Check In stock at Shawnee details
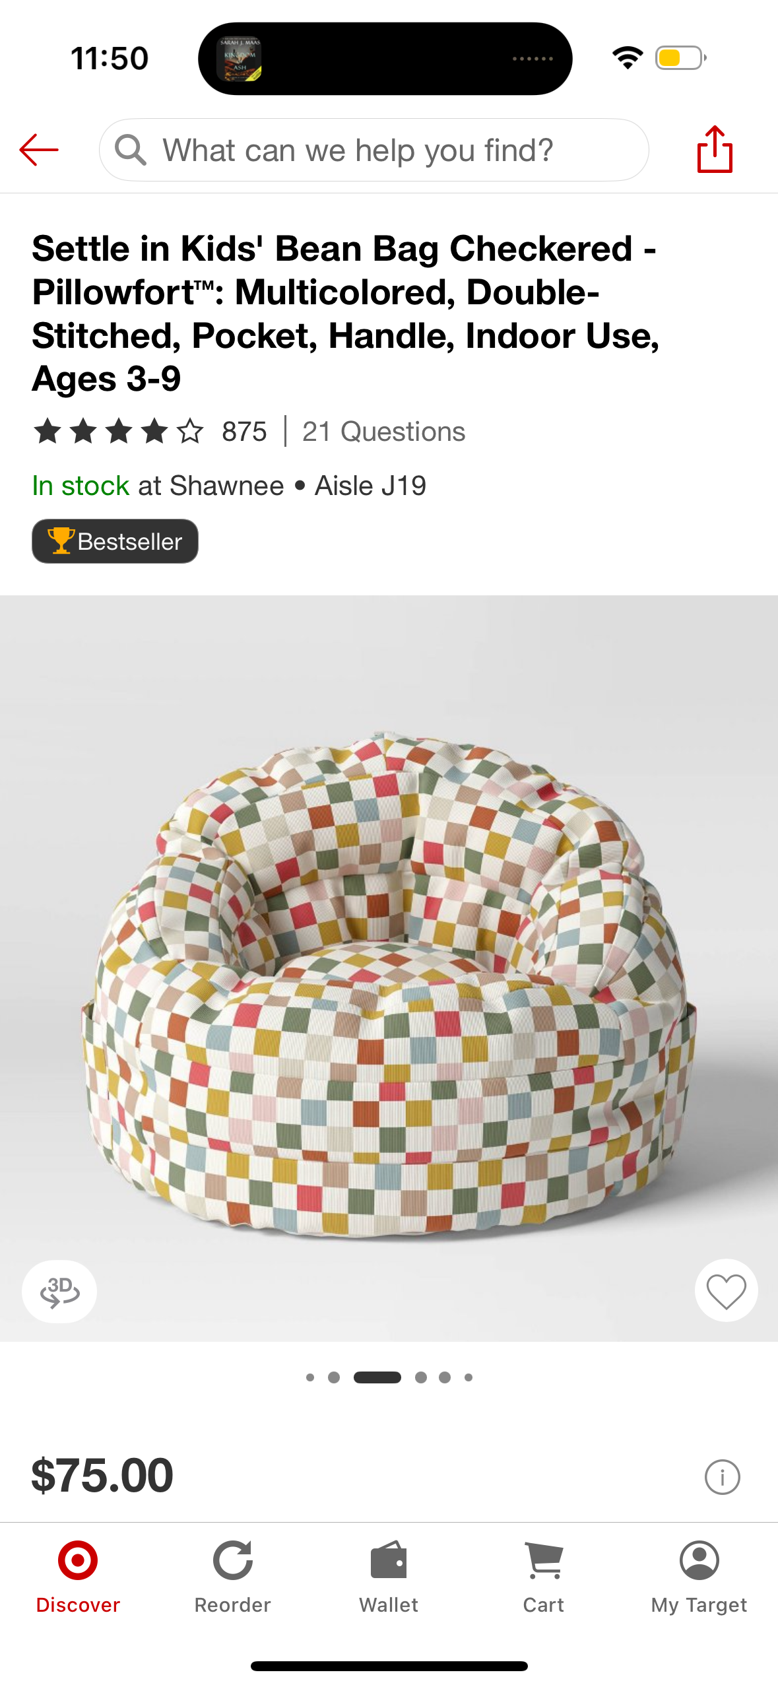The height and width of the screenshot is (1687, 778). pos(229,486)
